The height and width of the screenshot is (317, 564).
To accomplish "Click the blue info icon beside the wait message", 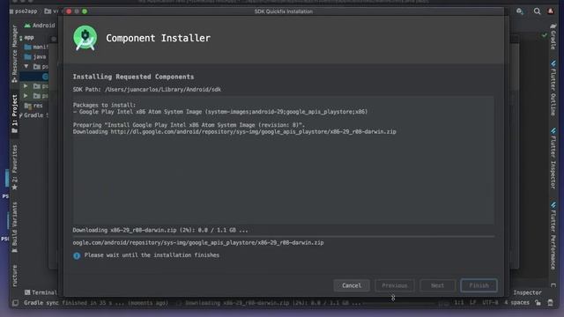I will [77, 255].
